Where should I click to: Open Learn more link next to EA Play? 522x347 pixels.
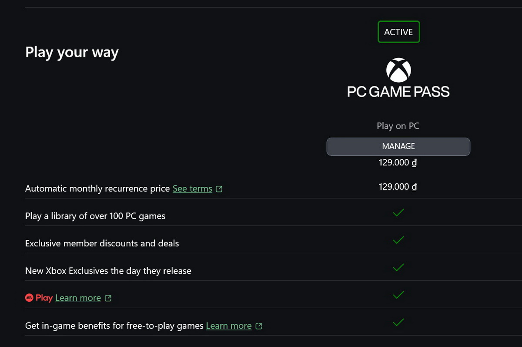pos(78,298)
